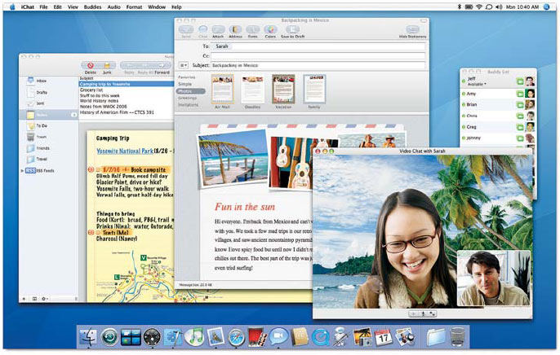
Task: Select the Greetings stationery category
Action: tap(188, 98)
